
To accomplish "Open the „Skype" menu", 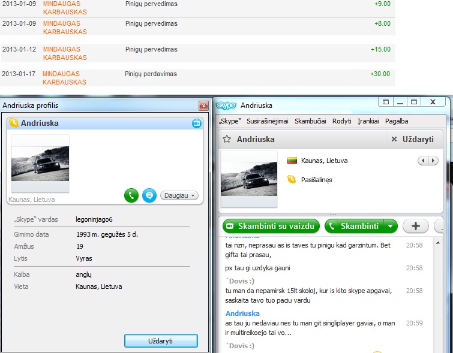I will (230, 121).
